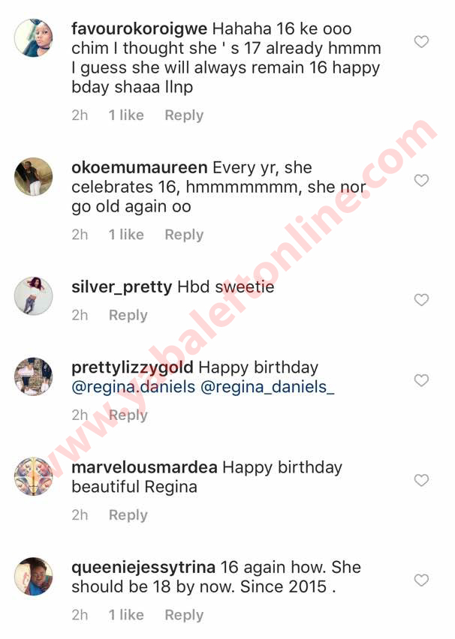The image size is (455, 639).
Task: Tap marvelousmardea's avatar
Action: pos(34,476)
